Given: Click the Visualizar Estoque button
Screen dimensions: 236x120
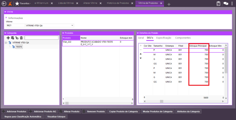Looking at the screenshot, I should [x=57, y=117].
